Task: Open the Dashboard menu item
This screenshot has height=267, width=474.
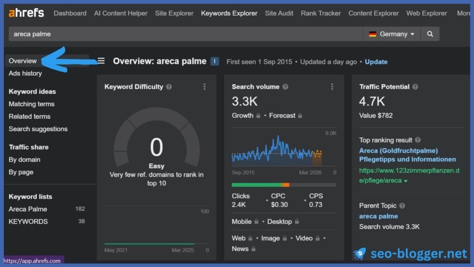Action: tap(70, 13)
